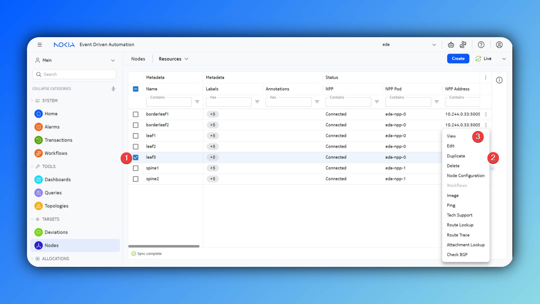Click the horizontal table scrollbar
The image size is (540, 304).
point(164,246)
